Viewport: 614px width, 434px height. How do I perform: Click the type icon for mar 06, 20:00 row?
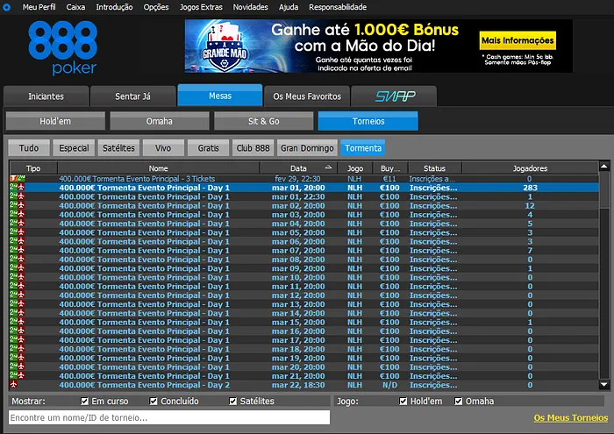(x=18, y=241)
